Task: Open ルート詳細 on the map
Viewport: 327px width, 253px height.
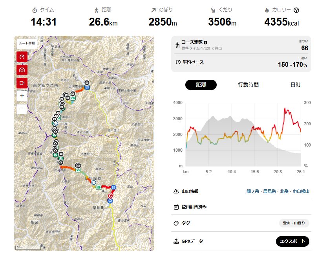Action: click(x=27, y=43)
